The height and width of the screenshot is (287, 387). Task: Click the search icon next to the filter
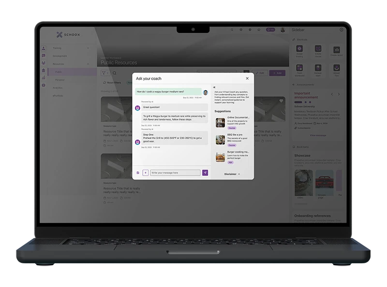[x=115, y=73]
